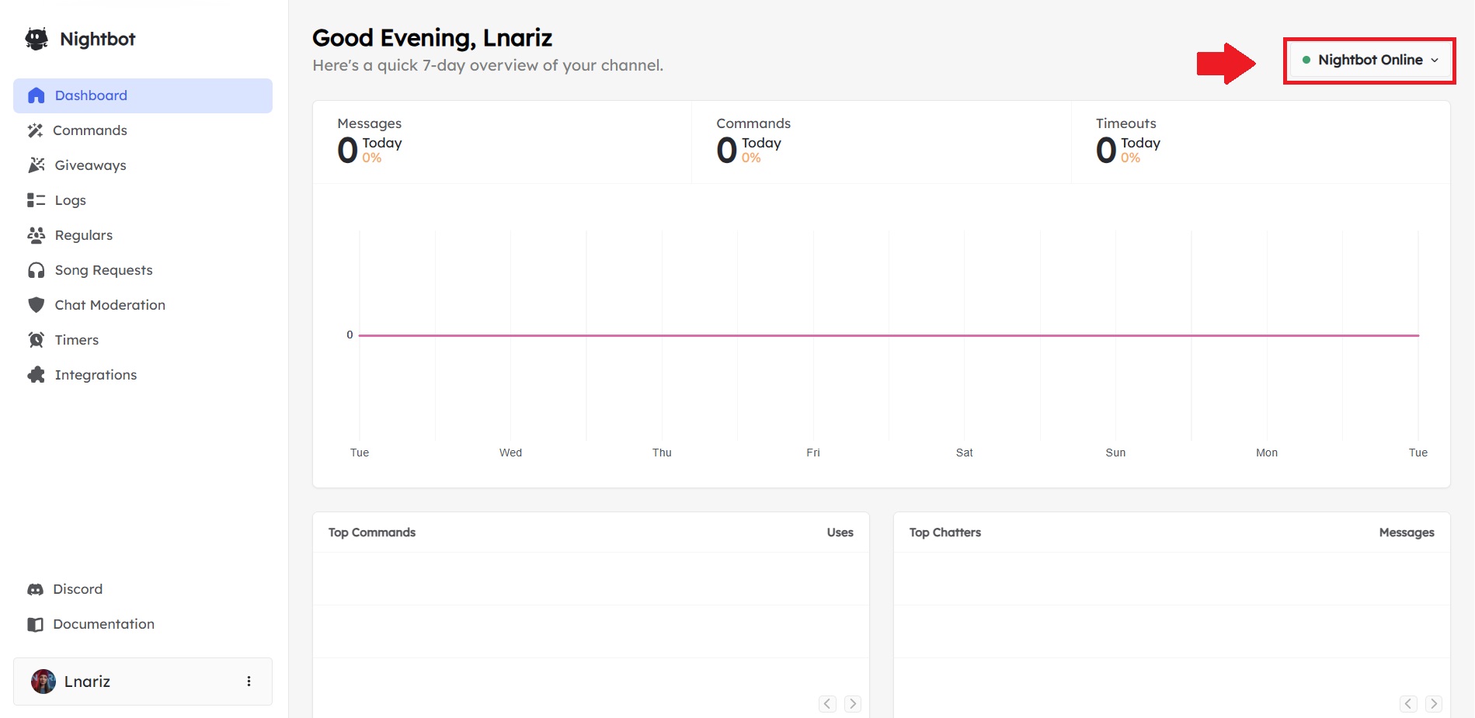Click the Sat label on chart axis
Image resolution: width=1475 pixels, height=718 pixels.
(965, 453)
